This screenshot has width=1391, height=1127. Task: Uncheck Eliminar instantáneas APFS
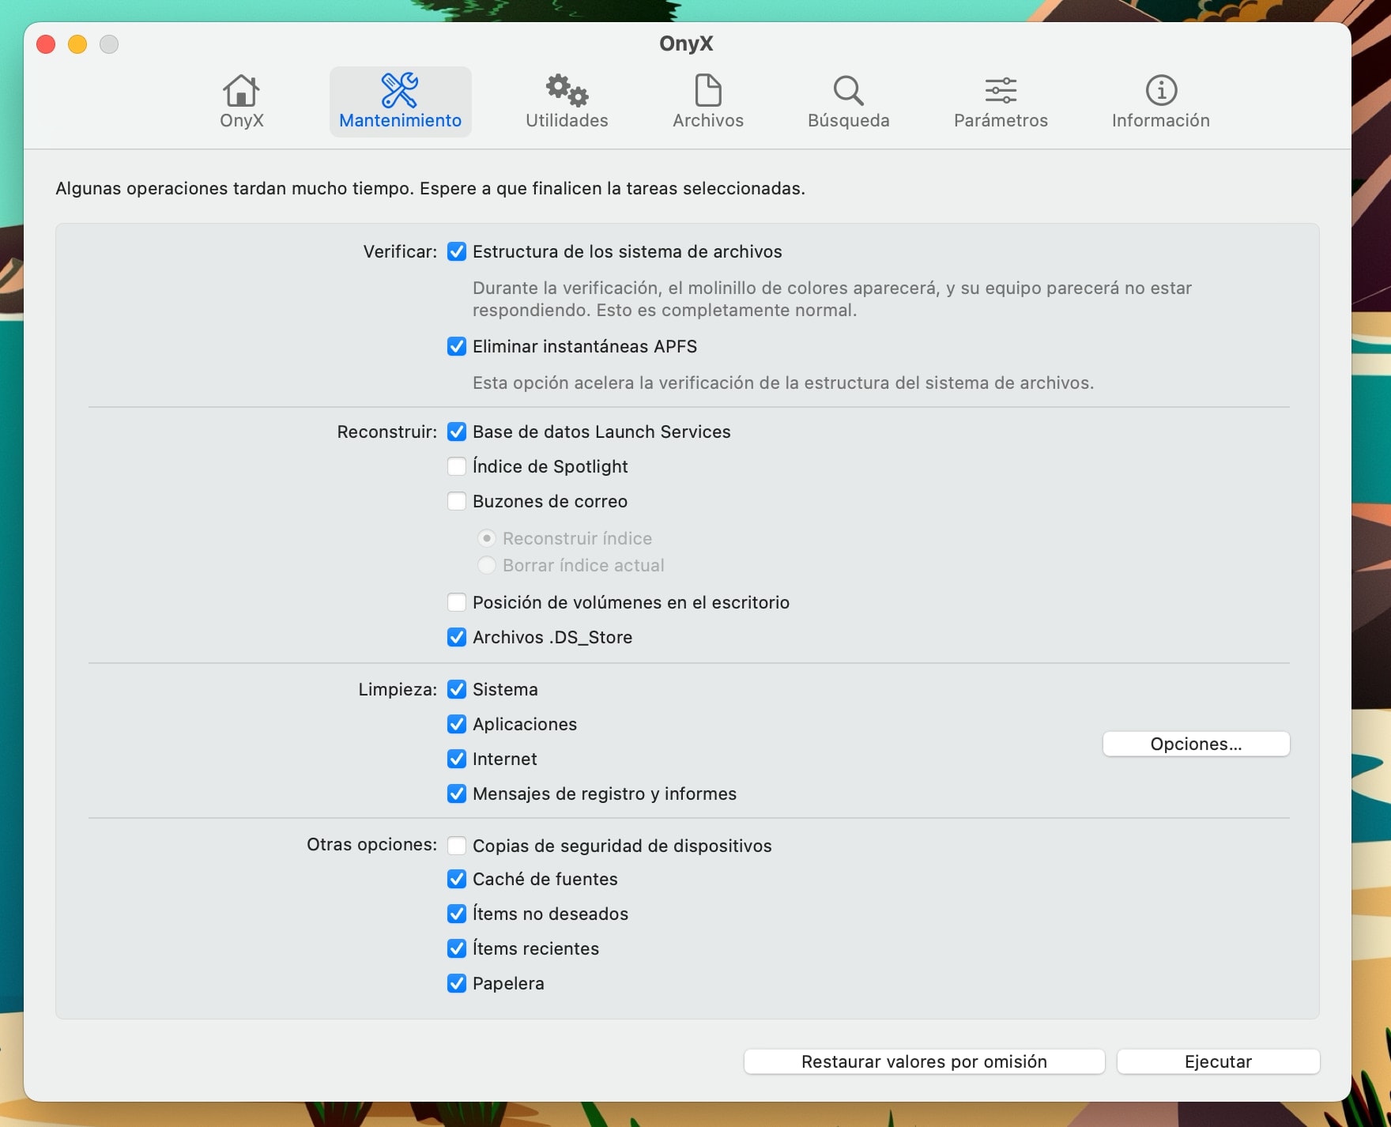point(457,346)
